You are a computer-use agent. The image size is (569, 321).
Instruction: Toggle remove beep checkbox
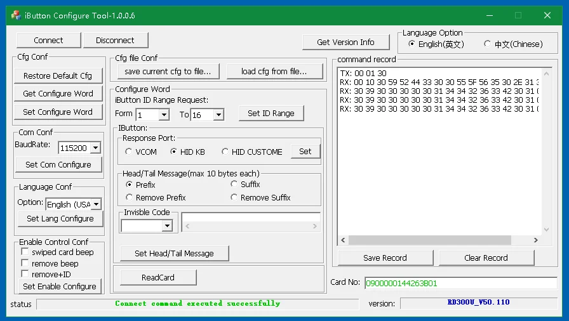click(x=25, y=263)
